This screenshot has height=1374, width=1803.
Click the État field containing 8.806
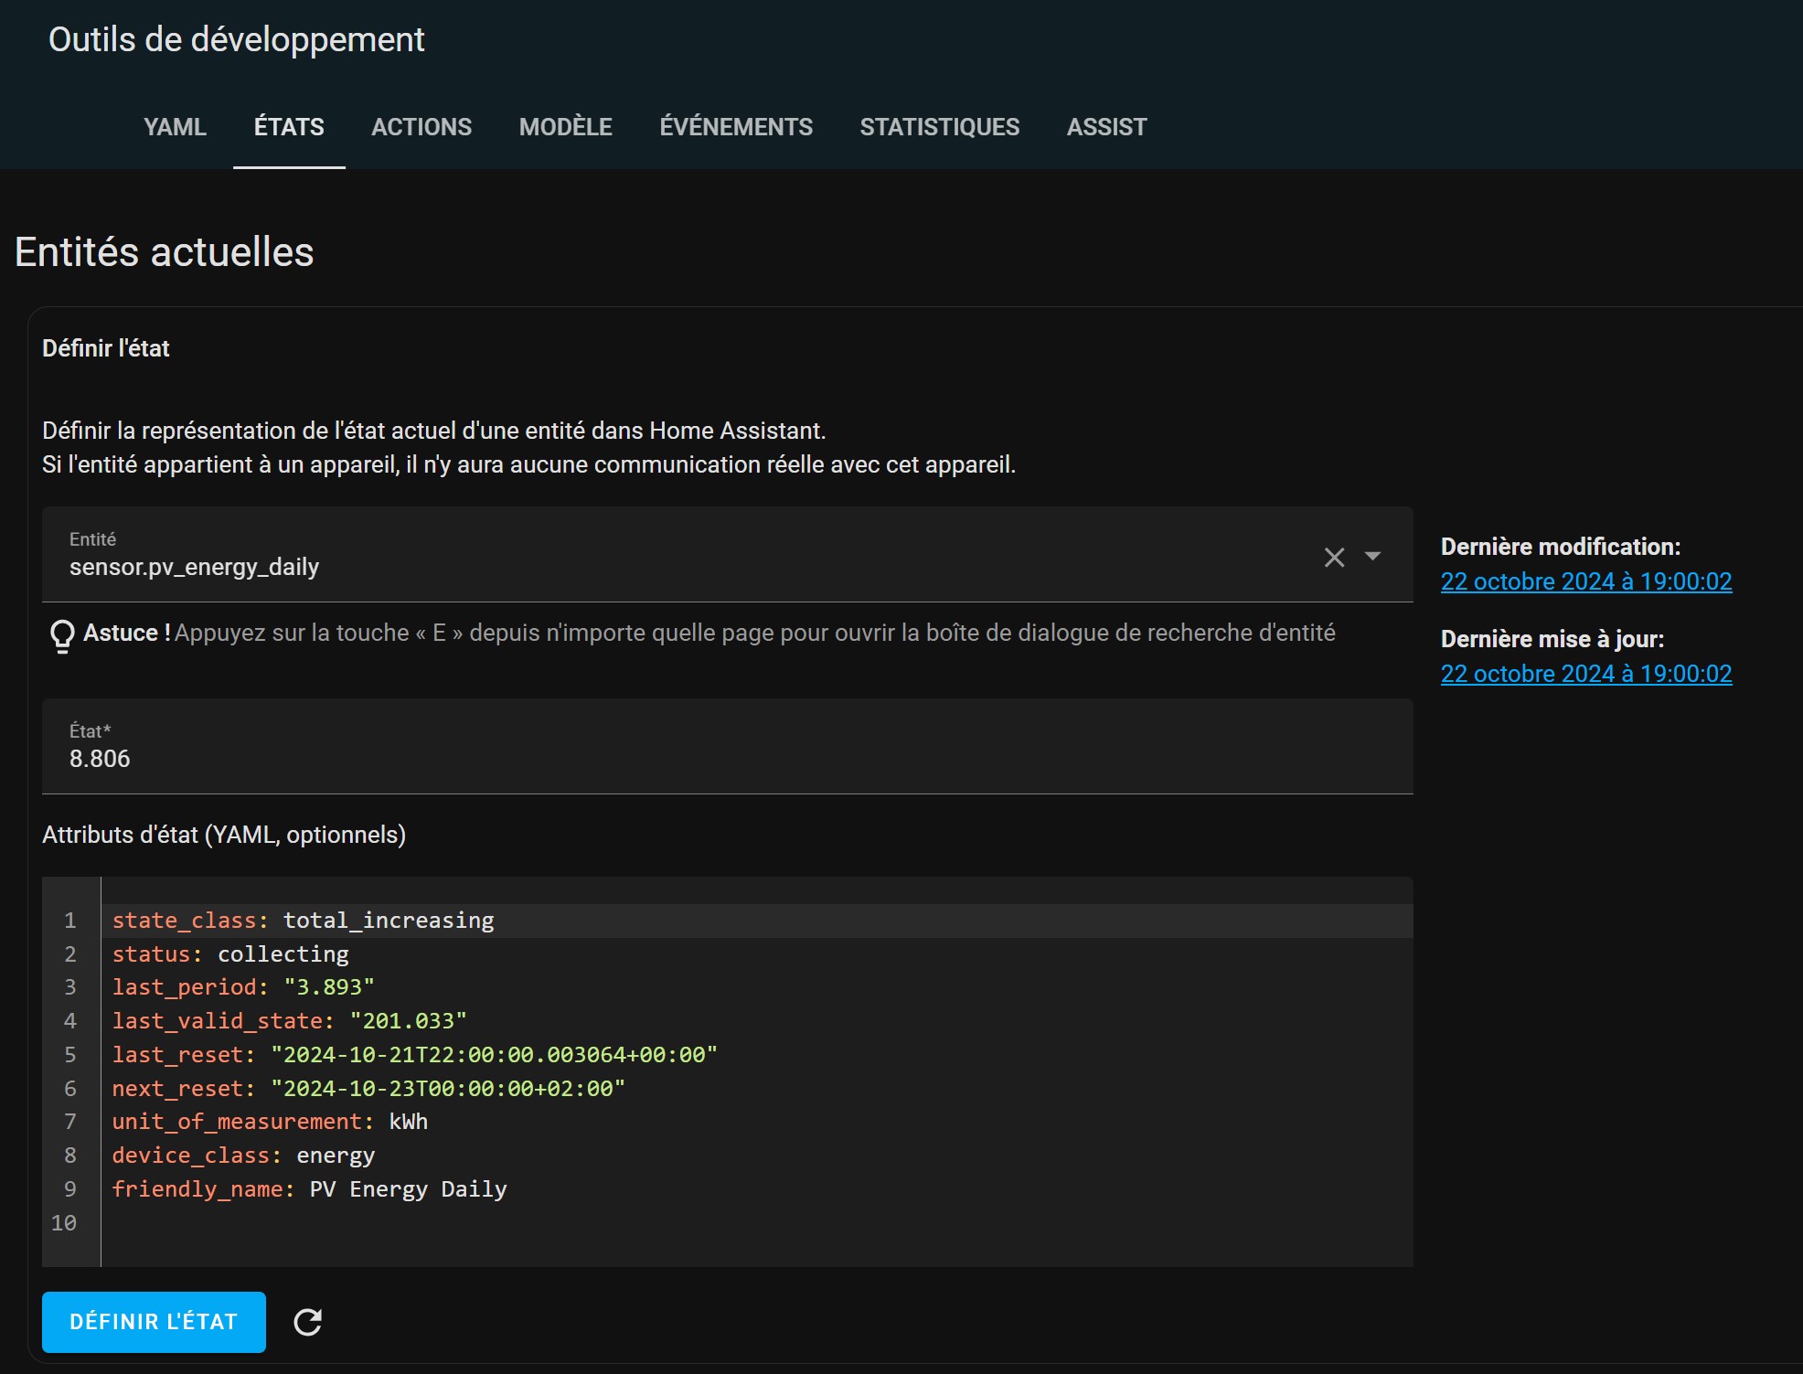click(x=727, y=746)
